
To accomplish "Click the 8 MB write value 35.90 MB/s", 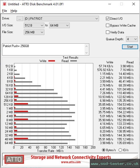I will (106, 120).
